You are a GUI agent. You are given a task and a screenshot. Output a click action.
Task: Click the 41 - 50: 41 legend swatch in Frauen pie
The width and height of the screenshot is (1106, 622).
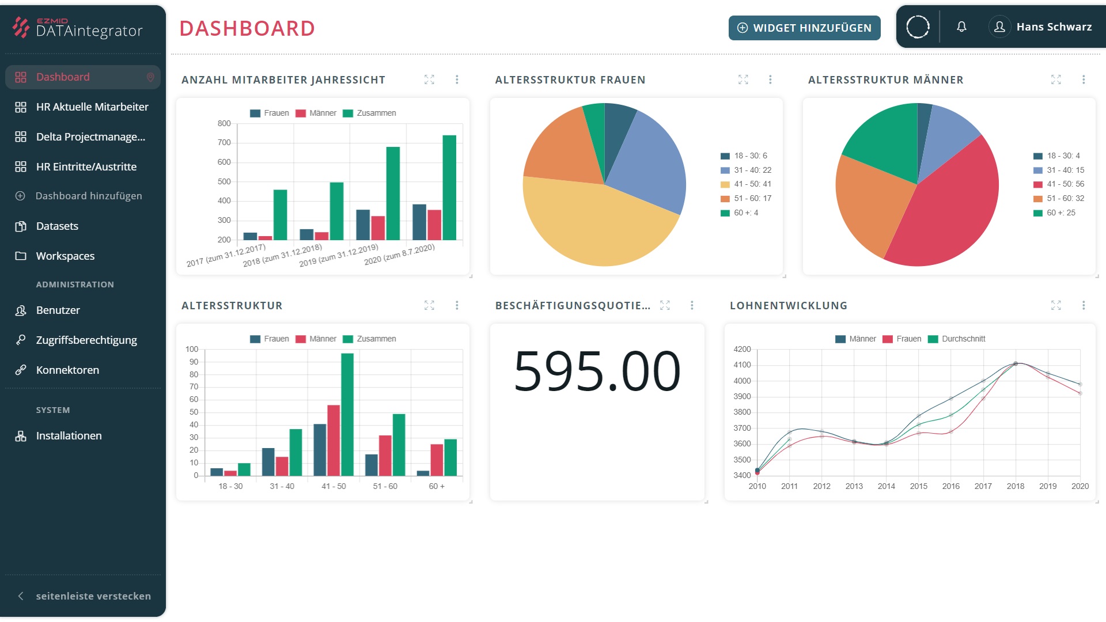click(x=725, y=185)
